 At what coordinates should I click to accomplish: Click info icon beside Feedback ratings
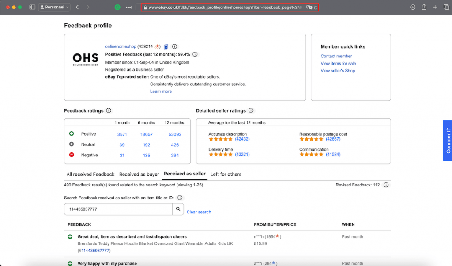pos(109,110)
